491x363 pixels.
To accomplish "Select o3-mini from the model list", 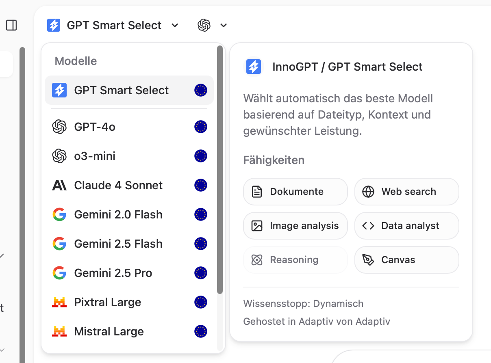I will coord(129,156).
